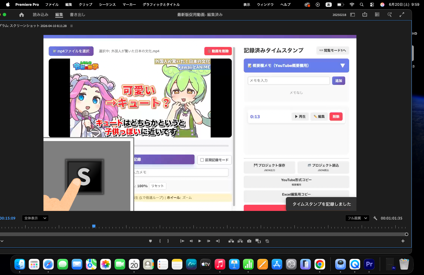This screenshot has height=275, width=424.
Task: Click the 00:01:01:35 duration timecode
Action: click(x=391, y=218)
